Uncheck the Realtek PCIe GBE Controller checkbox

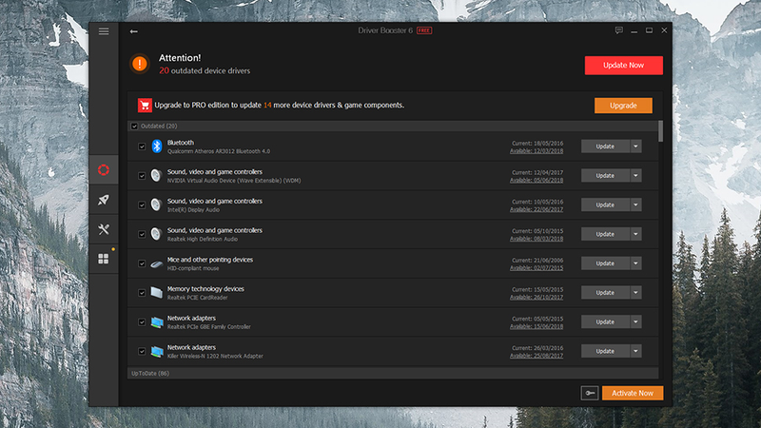pos(142,322)
